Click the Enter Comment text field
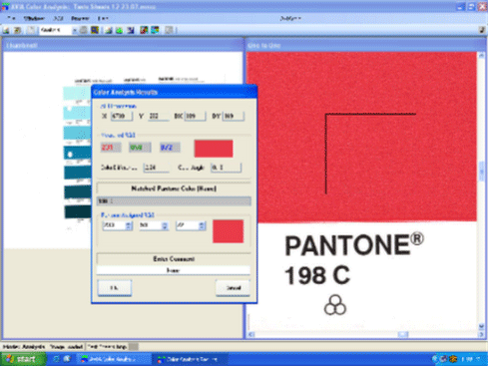 click(174, 270)
